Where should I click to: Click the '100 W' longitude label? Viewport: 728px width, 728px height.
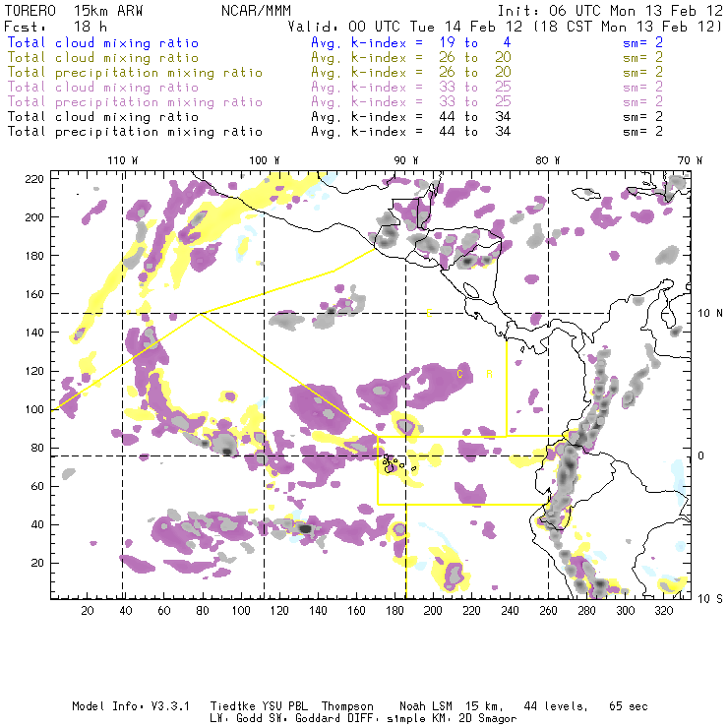pyautogui.click(x=265, y=160)
